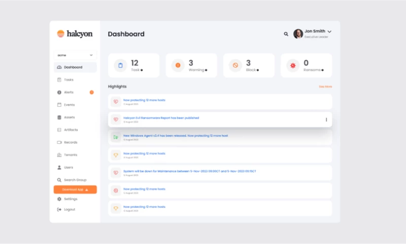Click the orange Warning icon on stat card
This screenshot has width=406, height=244.
178,65
